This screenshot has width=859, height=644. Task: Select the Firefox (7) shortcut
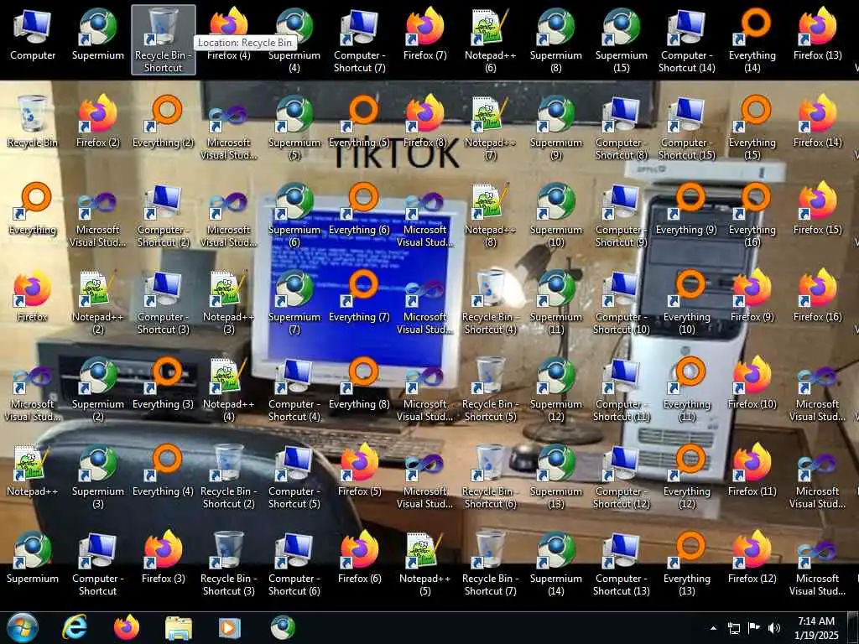tap(425, 34)
